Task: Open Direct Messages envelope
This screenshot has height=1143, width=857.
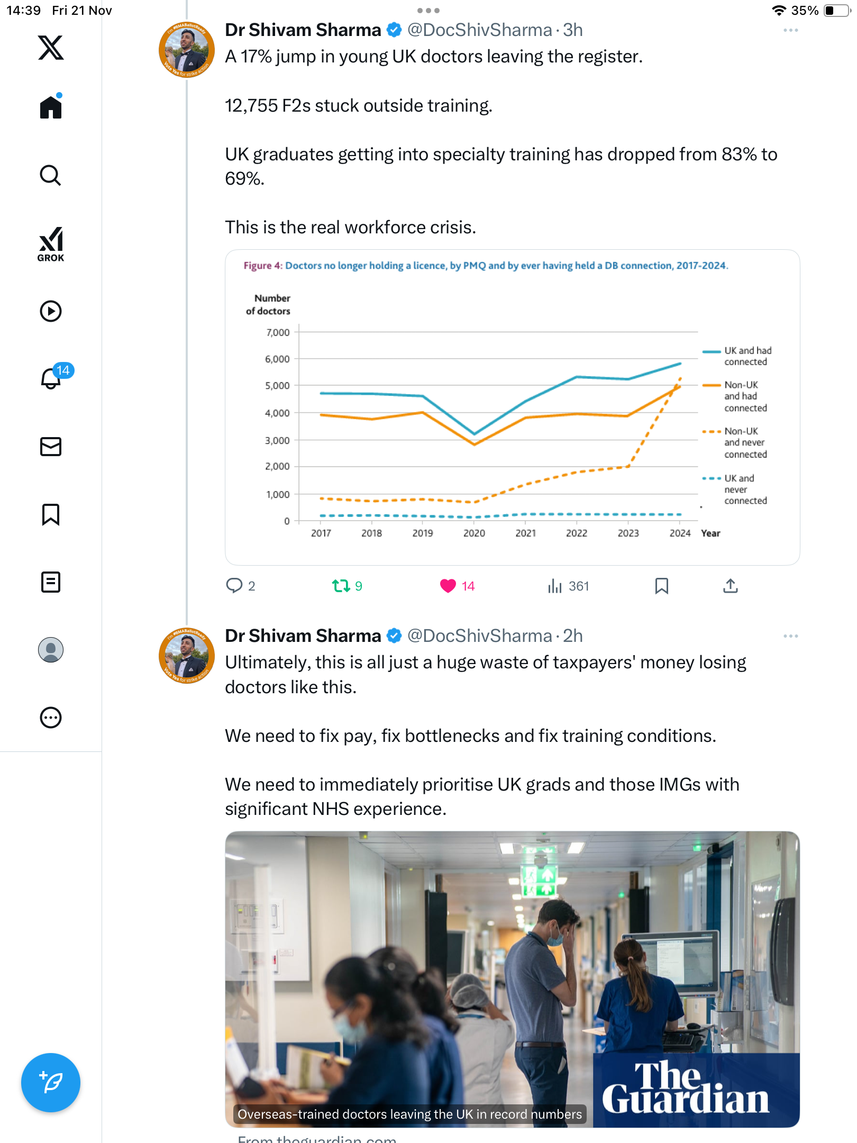Action: 51,447
